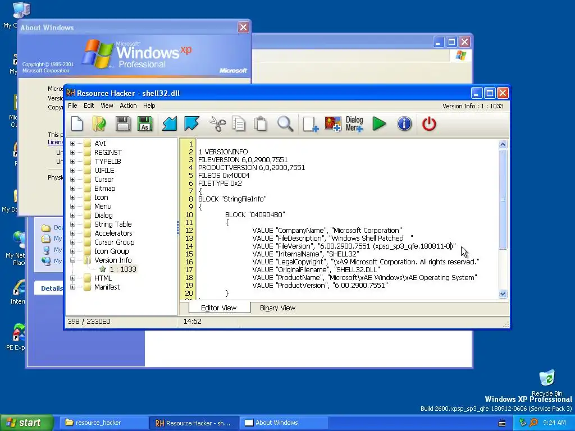This screenshot has height=431, width=575.
Task: Close the About Windows dialog
Action: pyautogui.click(x=243, y=27)
